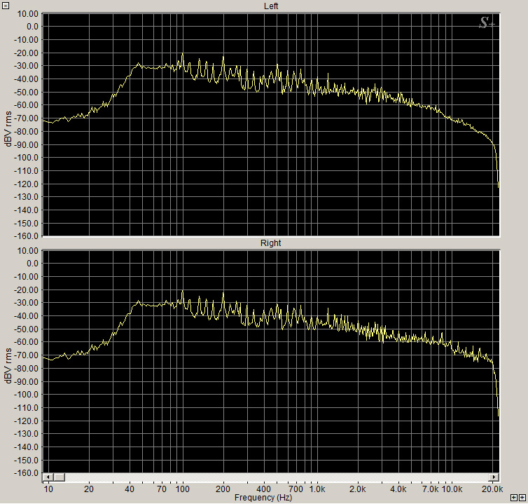
Task: Click the last plus icon in the bottom corner
Action: coord(522,497)
